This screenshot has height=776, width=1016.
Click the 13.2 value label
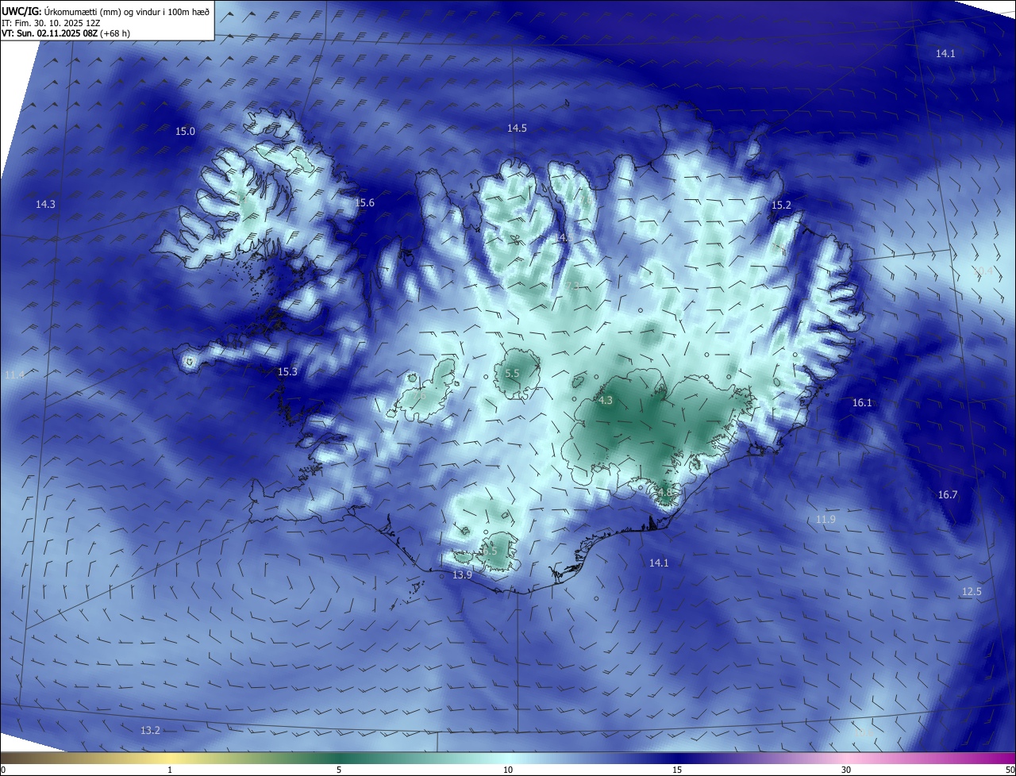[150, 730]
